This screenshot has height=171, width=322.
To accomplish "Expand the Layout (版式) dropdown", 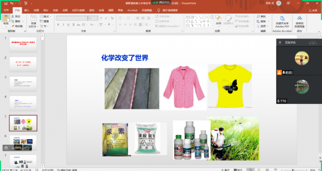I will (x=46, y=16).
